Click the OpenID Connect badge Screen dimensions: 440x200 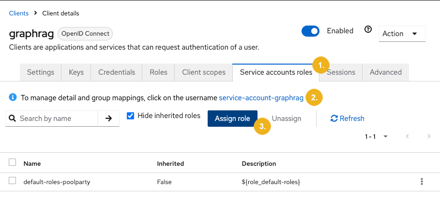click(85, 34)
